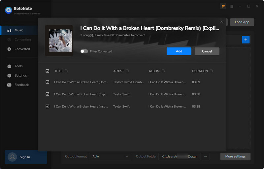Click the album cover thumbnail
This screenshot has height=169, width=264.
click(59, 41)
